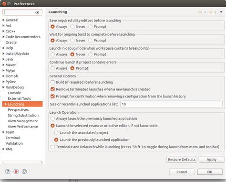226x182 pixels.
Task: Close the Preferences window
Action: point(4,4)
